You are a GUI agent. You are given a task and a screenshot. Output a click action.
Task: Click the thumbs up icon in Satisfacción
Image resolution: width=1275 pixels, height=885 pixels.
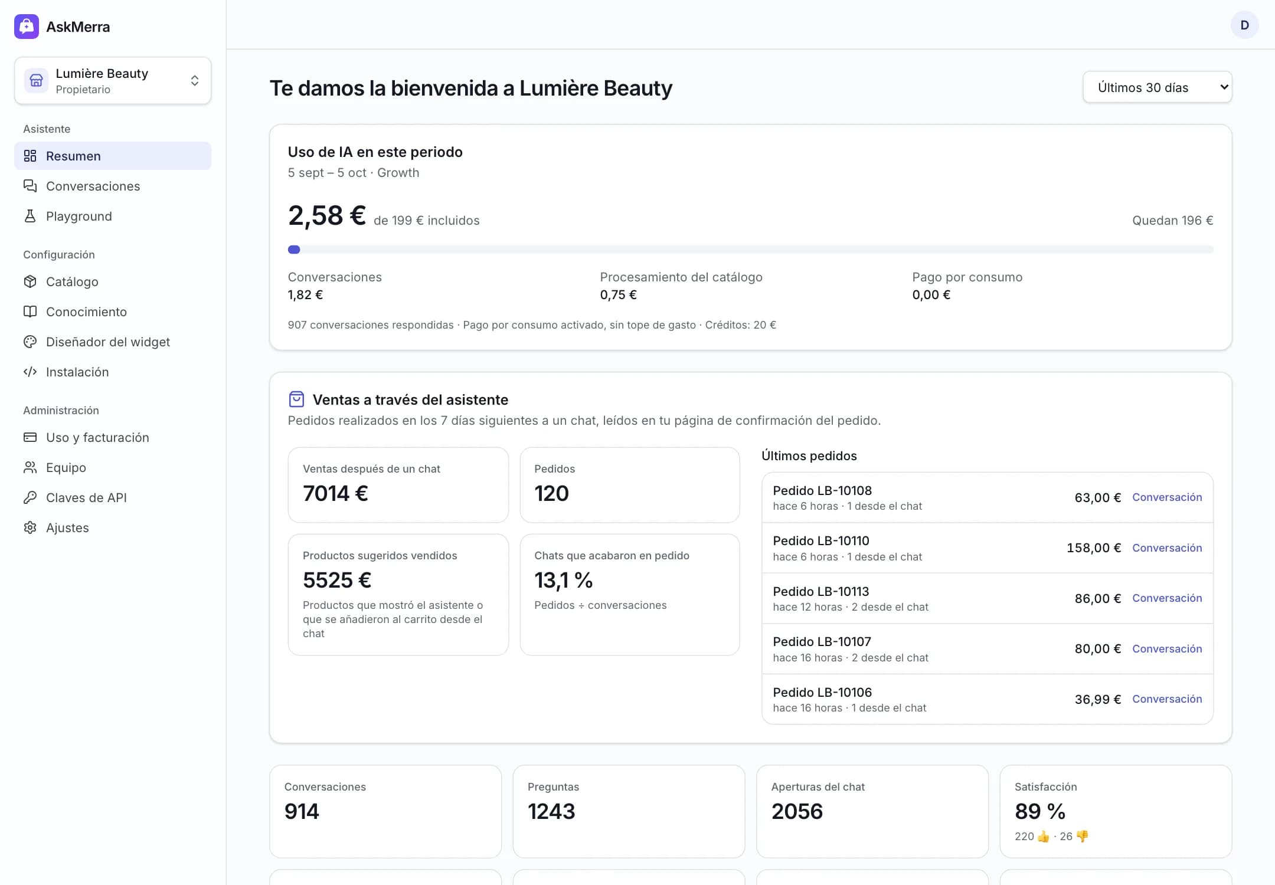click(1044, 836)
